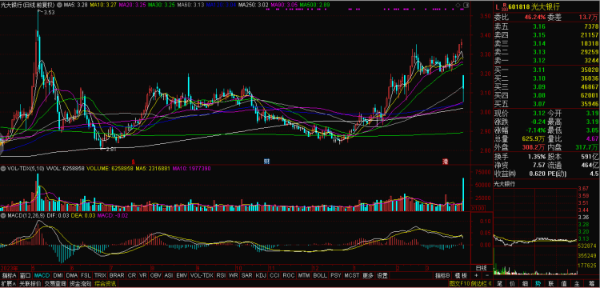Open the 图文F10 link

click(458, 284)
